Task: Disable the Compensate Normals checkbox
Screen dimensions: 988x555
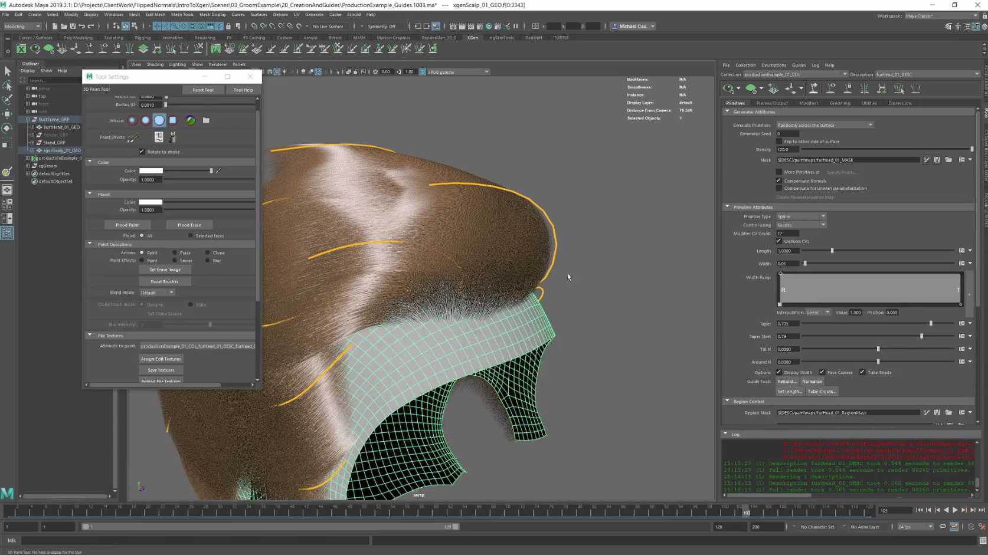Action: 778,180
